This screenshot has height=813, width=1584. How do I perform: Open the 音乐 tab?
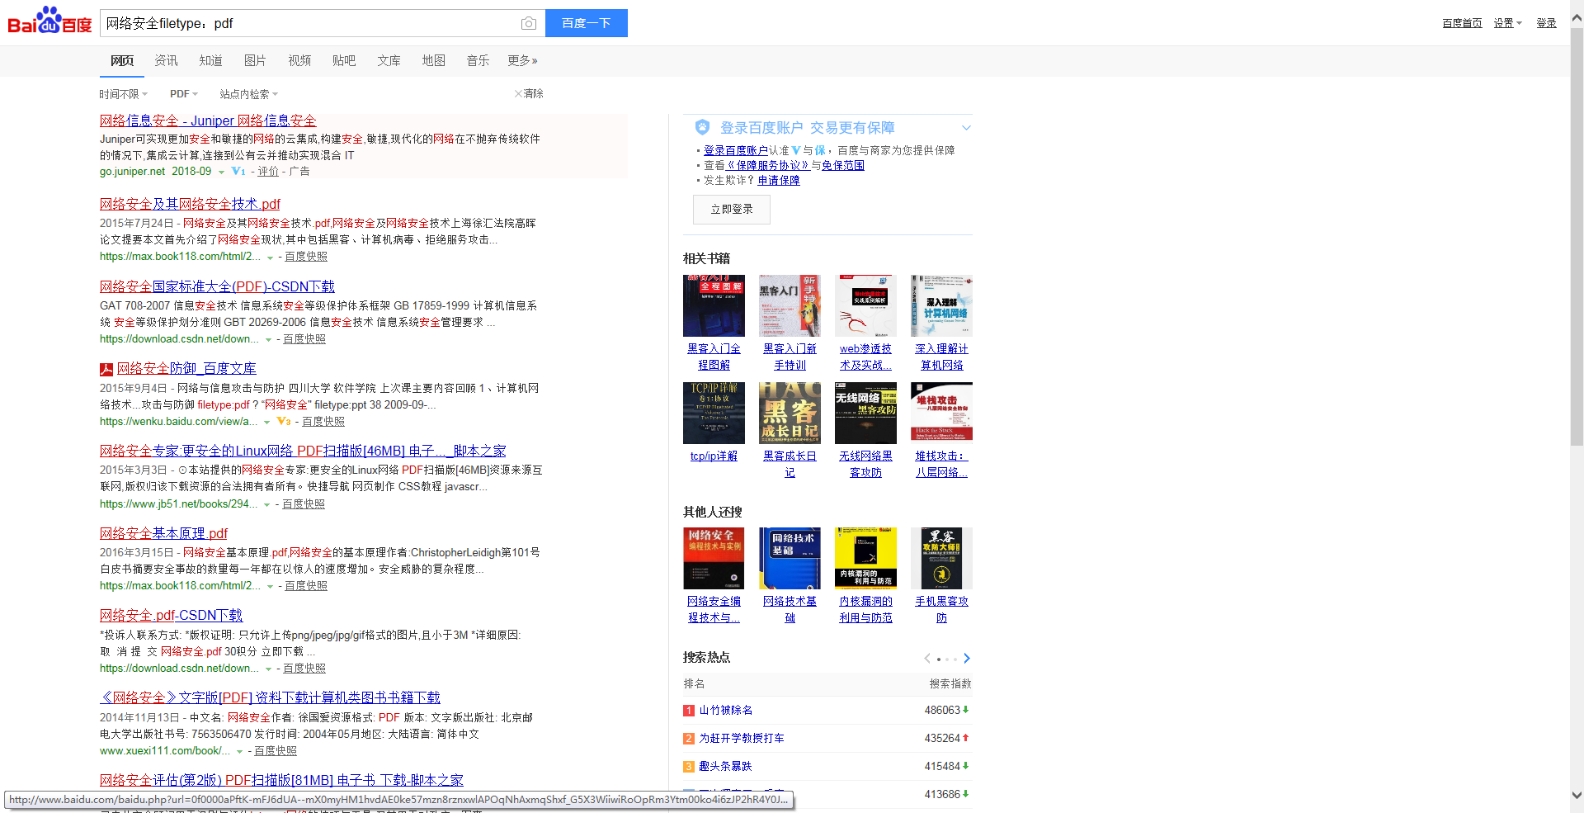[478, 60]
